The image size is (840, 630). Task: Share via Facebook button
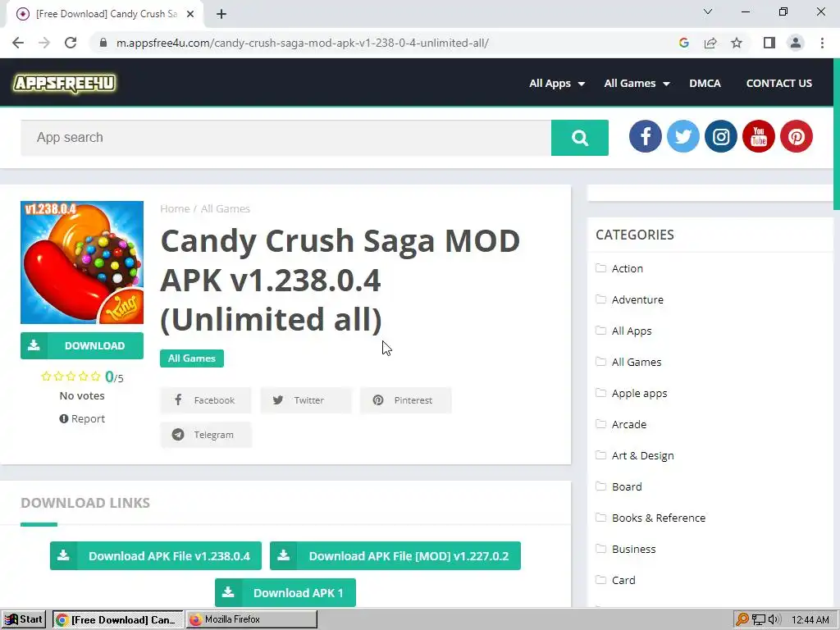coord(205,400)
